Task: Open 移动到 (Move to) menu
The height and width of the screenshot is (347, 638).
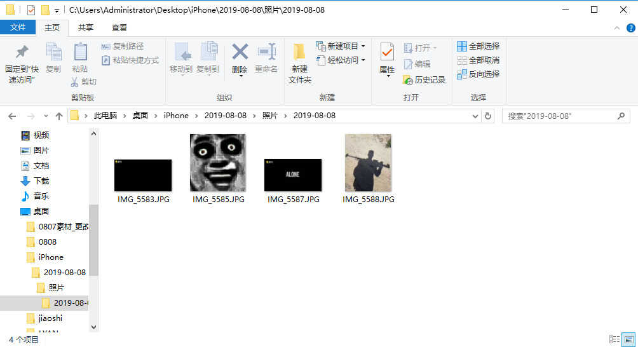Action: tap(181, 59)
